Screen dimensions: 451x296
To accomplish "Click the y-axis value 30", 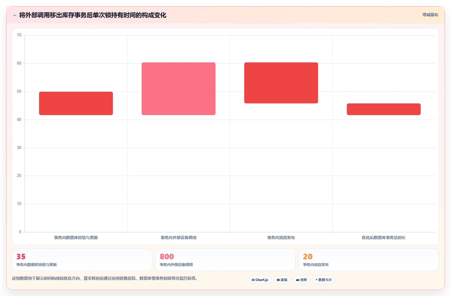I will 19,148.
